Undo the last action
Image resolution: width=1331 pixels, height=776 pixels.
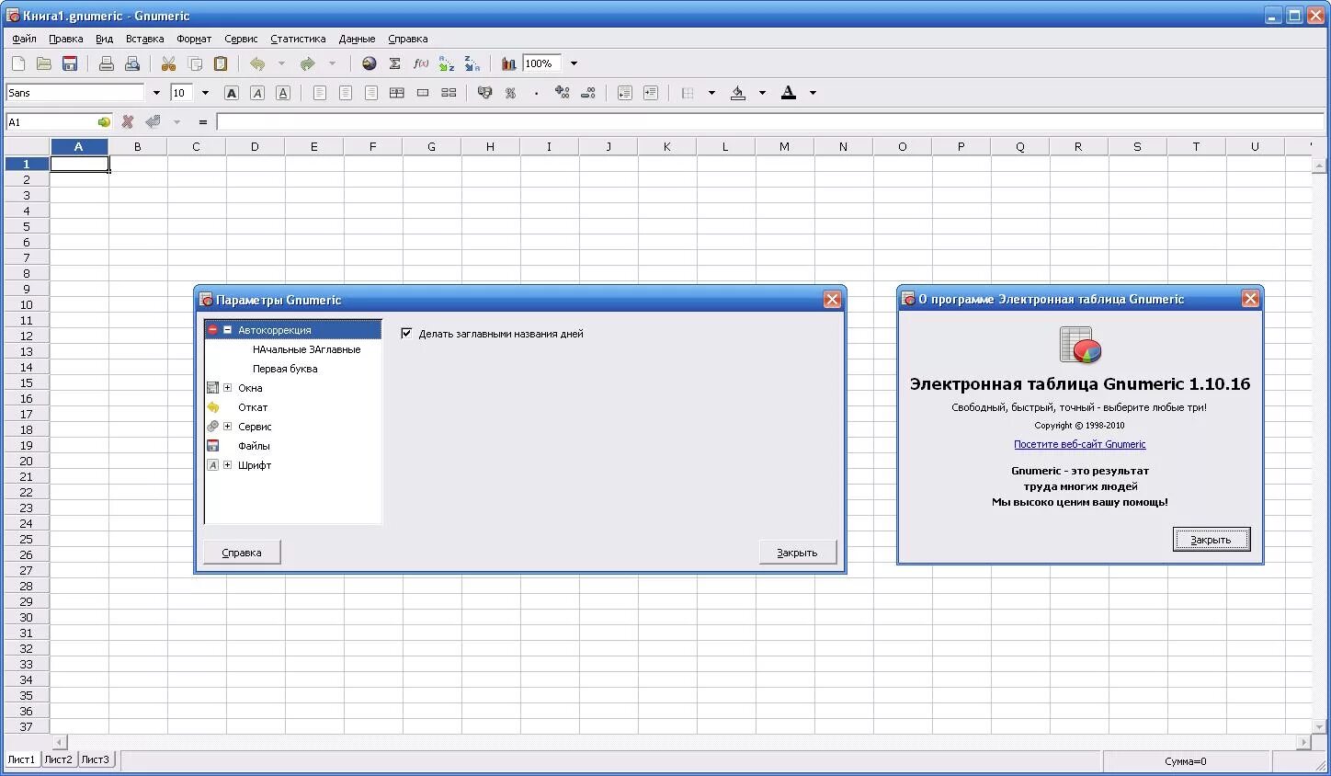257,63
